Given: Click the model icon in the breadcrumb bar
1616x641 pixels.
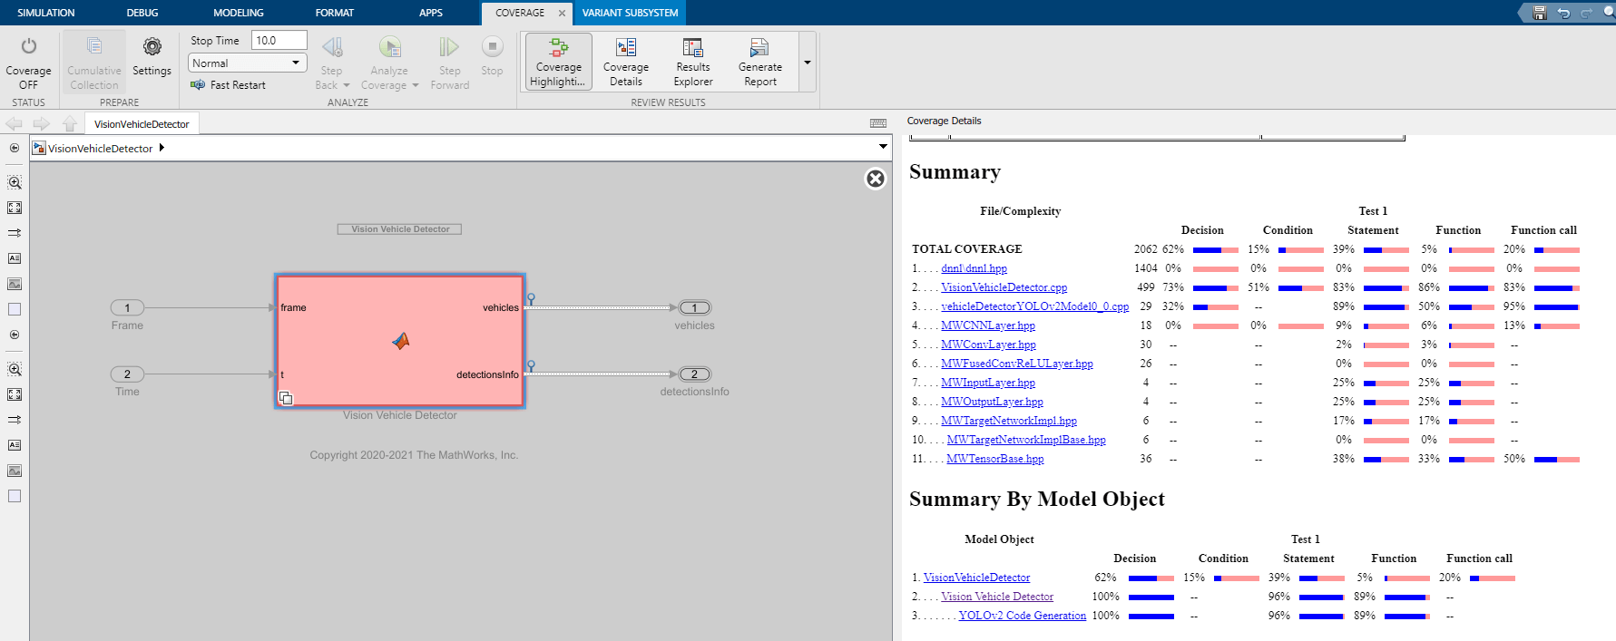Looking at the screenshot, I should click(39, 148).
